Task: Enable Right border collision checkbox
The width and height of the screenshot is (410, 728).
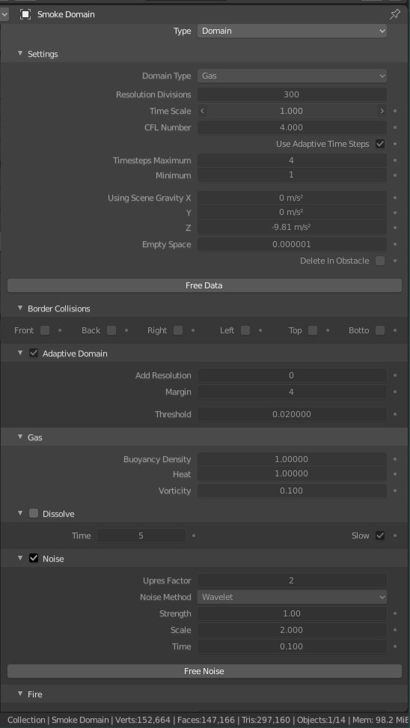Action: (x=178, y=330)
